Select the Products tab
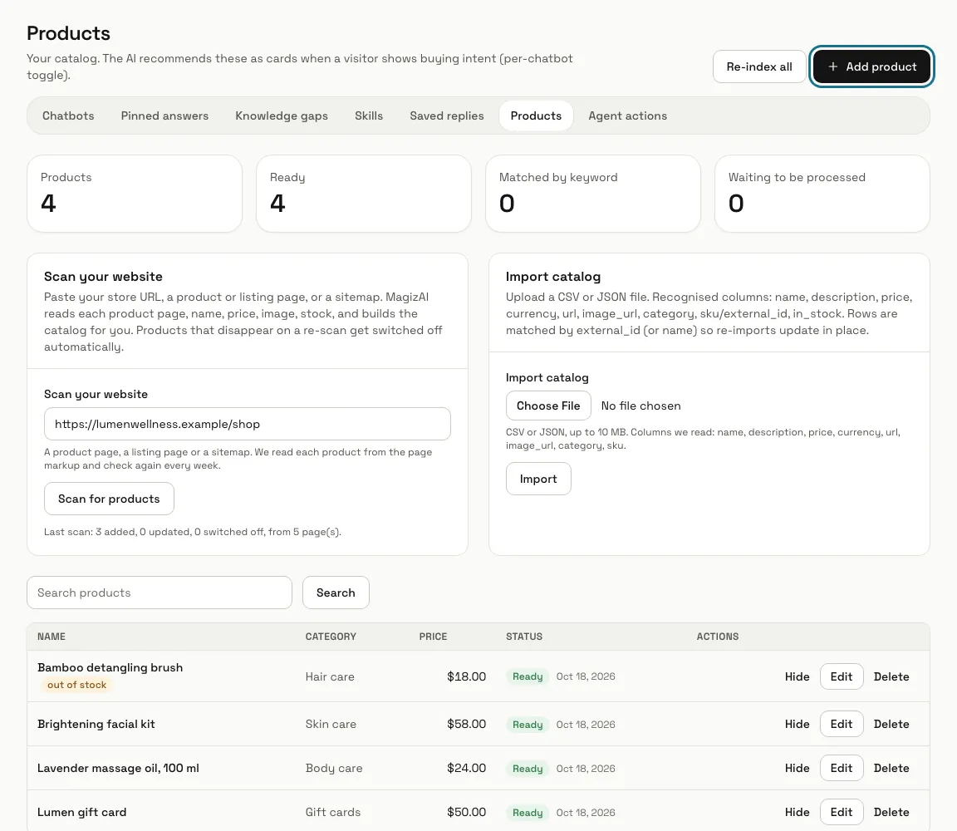Image resolution: width=957 pixels, height=831 pixels. (536, 116)
